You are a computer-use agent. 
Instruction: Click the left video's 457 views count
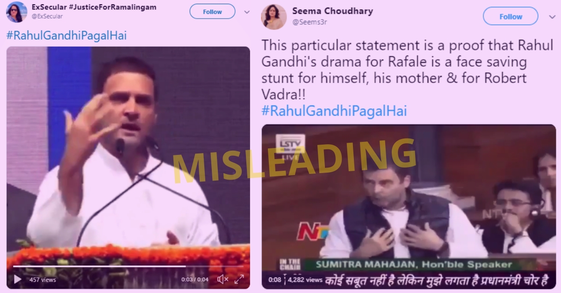[x=43, y=280]
